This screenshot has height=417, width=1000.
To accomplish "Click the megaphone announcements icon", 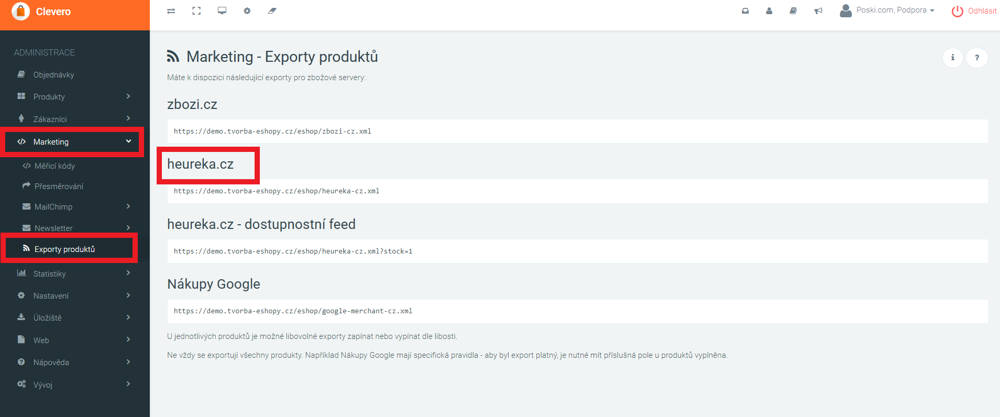I will pyautogui.click(x=818, y=11).
